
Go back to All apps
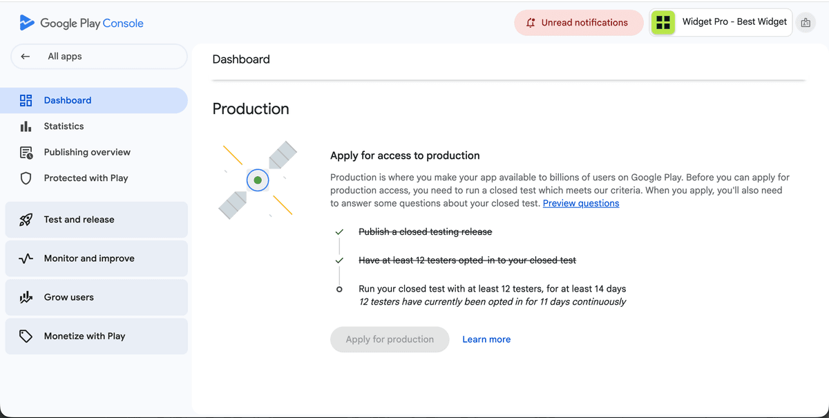pyautogui.click(x=99, y=57)
